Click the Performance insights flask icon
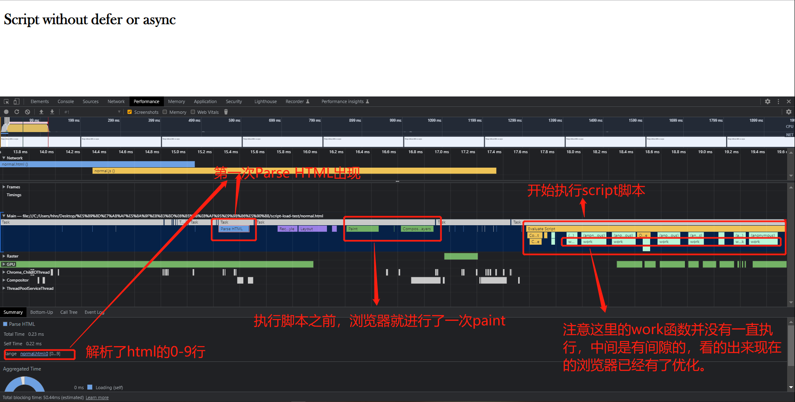This screenshot has height=402, width=795. coord(367,101)
